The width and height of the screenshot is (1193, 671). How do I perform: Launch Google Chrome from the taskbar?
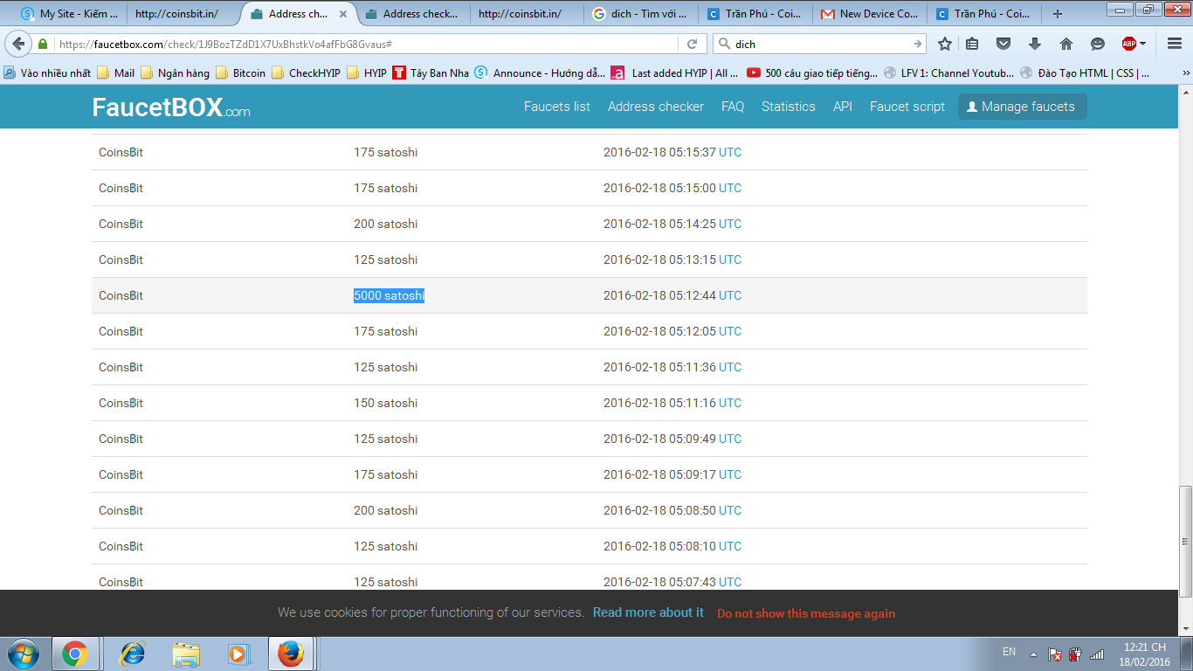[x=75, y=654]
